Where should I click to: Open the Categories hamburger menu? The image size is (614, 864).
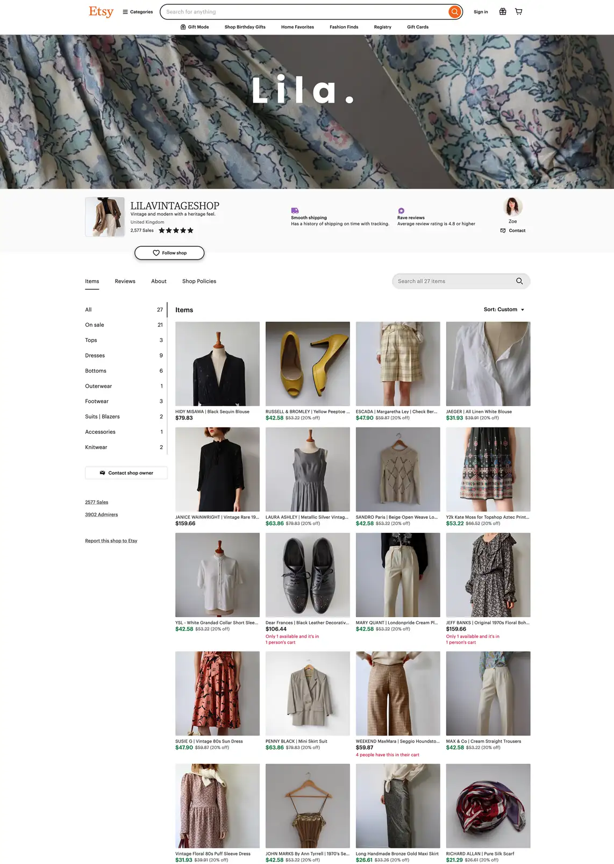[x=138, y=12]
